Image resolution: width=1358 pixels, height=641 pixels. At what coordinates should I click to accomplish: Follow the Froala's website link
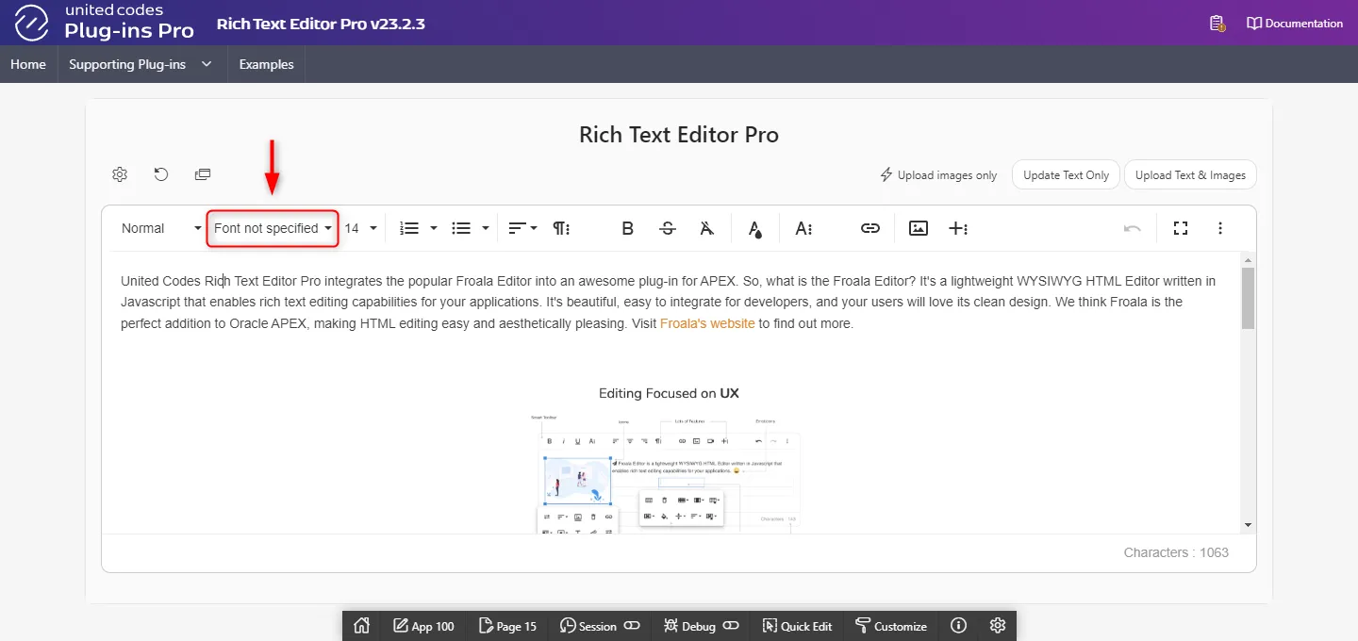tap(707, 323)
